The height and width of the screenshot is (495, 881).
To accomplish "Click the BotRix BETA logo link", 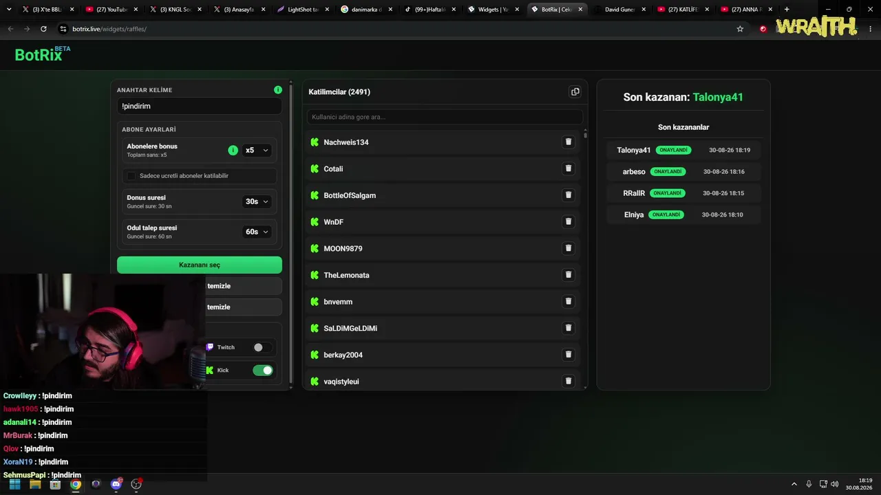I will tap(42, 54).
